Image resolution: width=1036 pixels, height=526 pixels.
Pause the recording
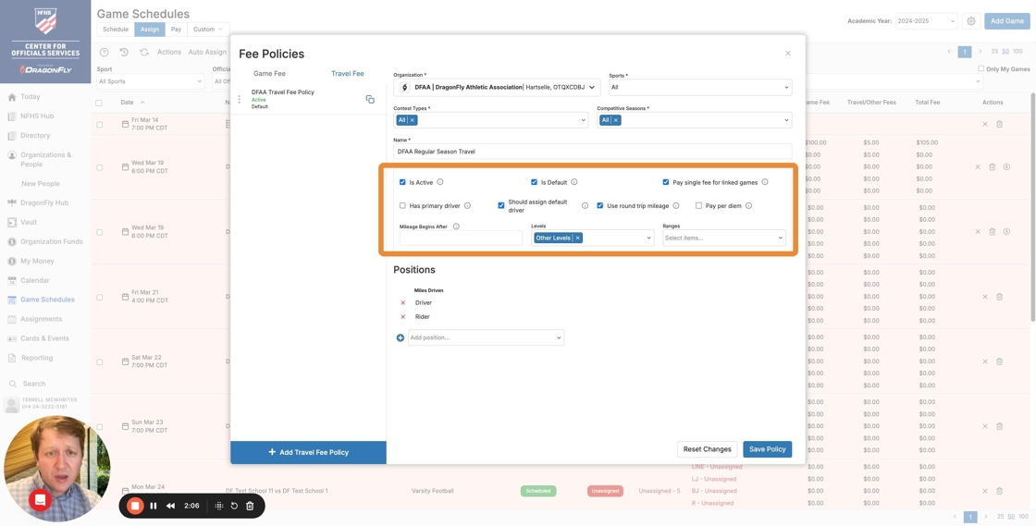click(154, 506)
